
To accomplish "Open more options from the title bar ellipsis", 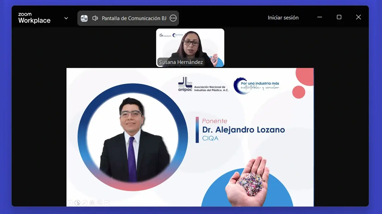I will (x=173, y=18).
